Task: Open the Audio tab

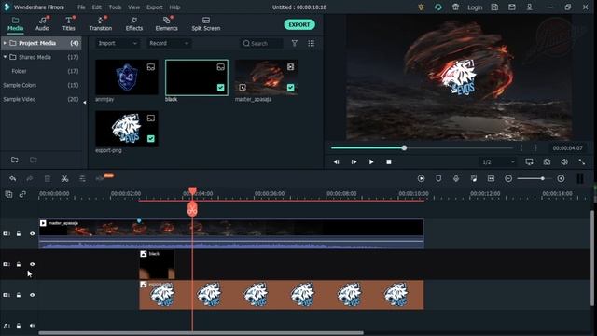Action: [42, 23]
